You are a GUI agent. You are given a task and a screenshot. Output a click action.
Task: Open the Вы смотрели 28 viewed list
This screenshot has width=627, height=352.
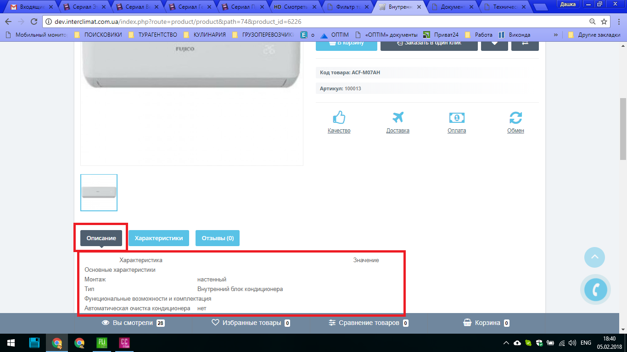[133, 323]
